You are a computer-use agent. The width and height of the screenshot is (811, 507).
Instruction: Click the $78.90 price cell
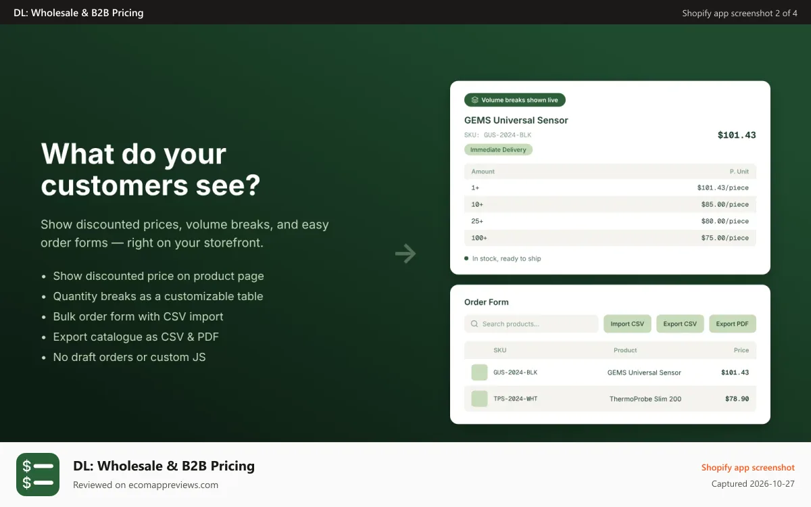tap(737, 399)
